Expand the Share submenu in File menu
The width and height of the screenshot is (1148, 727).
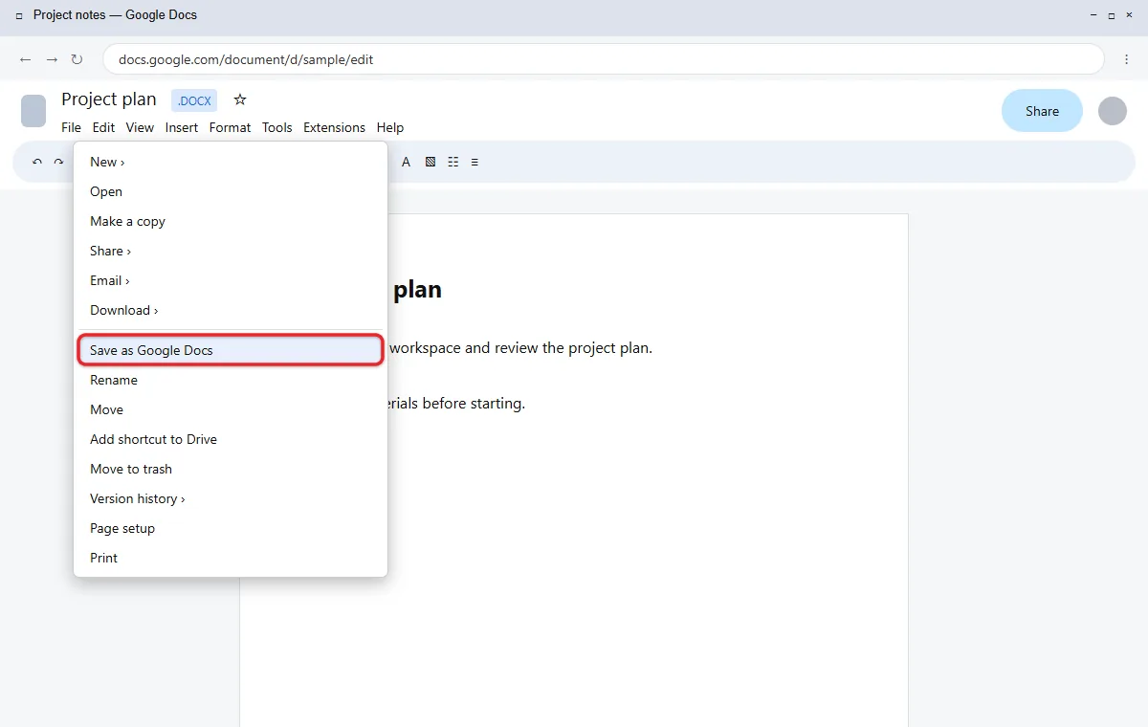click(231, 251)
